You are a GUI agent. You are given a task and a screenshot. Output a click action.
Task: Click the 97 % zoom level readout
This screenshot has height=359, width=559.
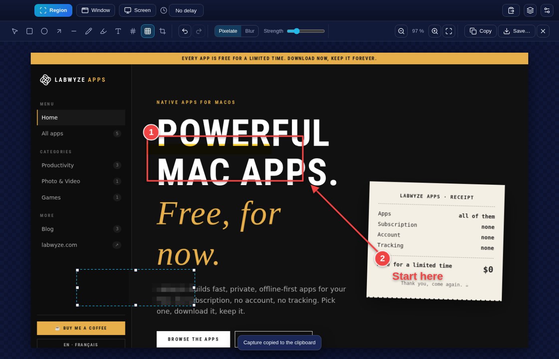[x=418, y=31]
